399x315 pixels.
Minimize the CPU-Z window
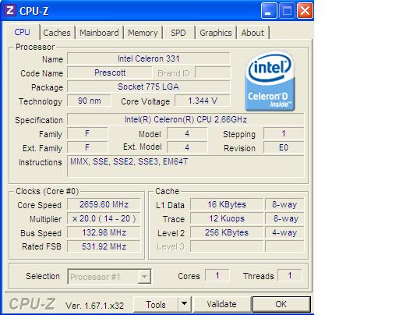coord(269,11)
